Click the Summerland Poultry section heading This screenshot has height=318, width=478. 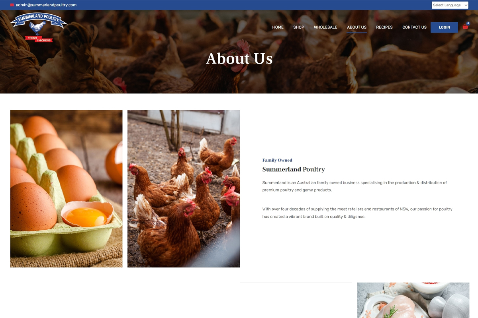(x=294, y=169)
